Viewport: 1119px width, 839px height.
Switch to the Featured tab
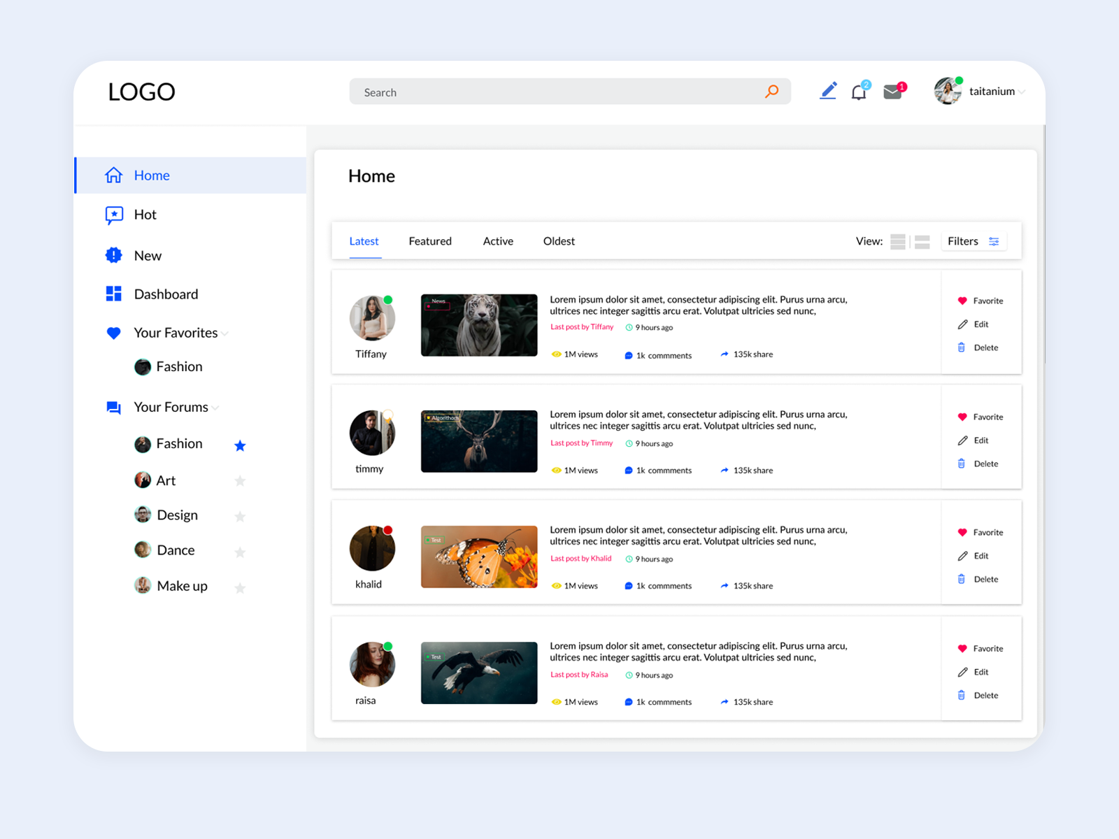coord(430,241)
